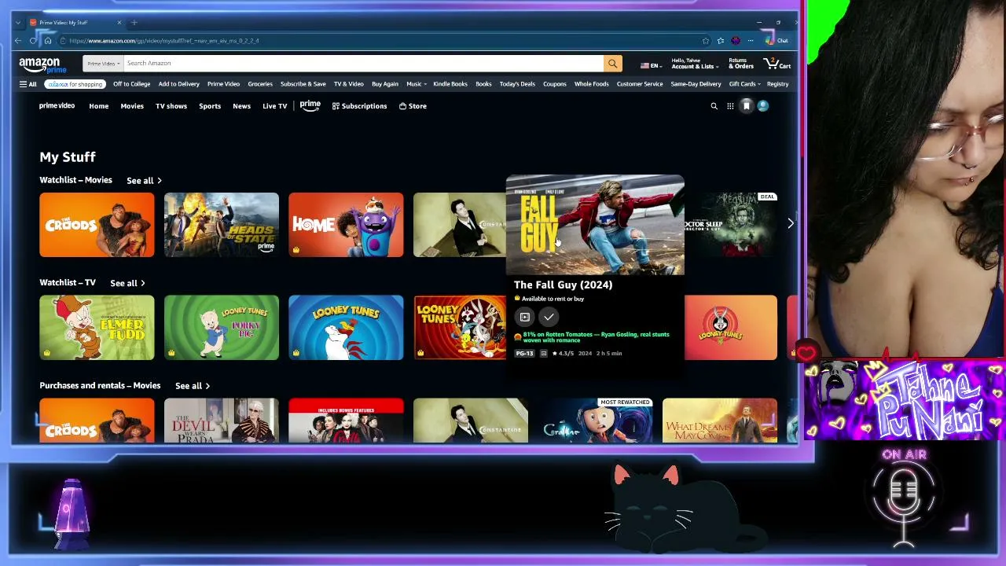This screenshot has height=566, width=1006.
Task: Click the Prime checkmark logo in video nav
Action: click(310, 106)
